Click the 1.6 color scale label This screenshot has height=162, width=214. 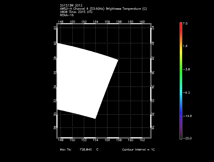[185, 46]
